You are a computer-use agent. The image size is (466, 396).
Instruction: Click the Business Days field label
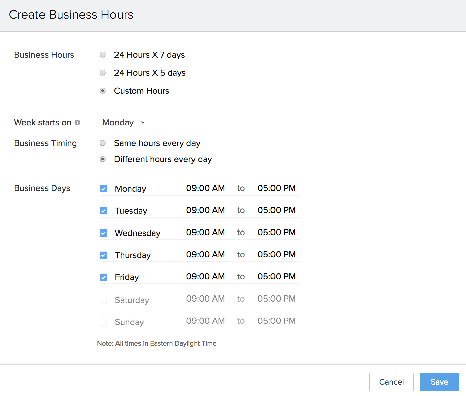(42, 188)
